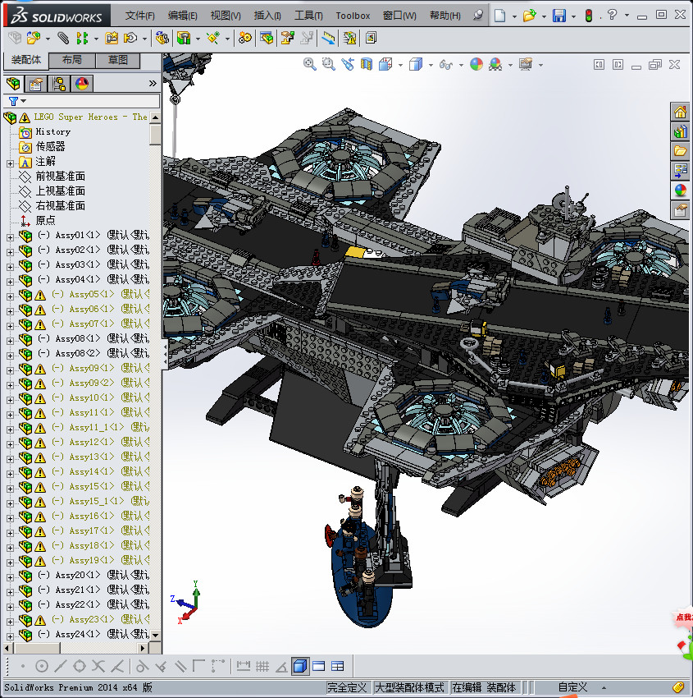Insert a Bill of Materials

pyautogui.click(x=267, y=39)
